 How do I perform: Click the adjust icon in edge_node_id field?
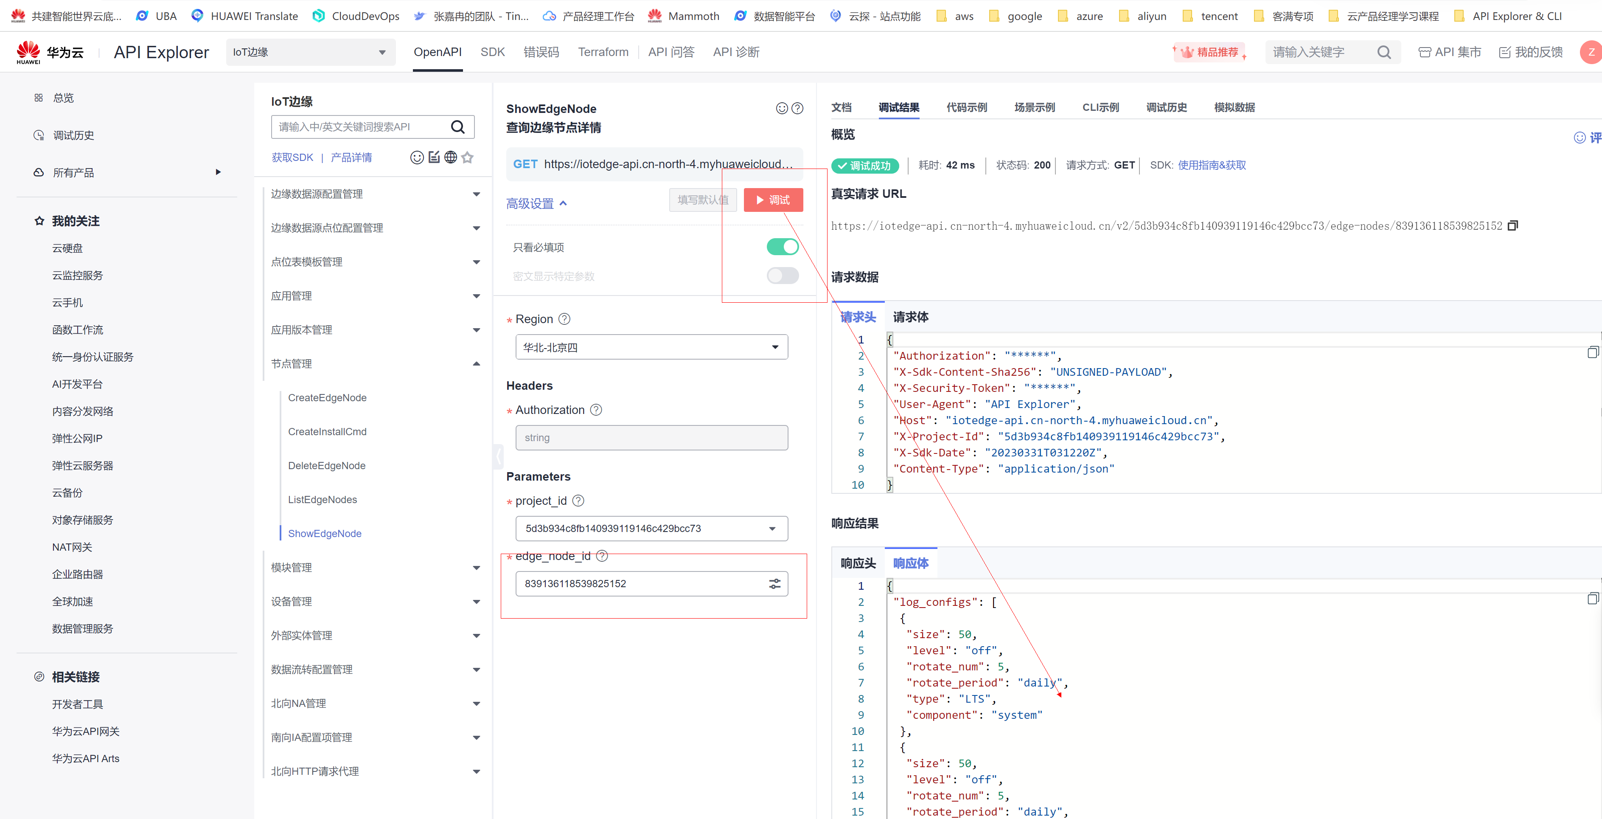(774, 584)
